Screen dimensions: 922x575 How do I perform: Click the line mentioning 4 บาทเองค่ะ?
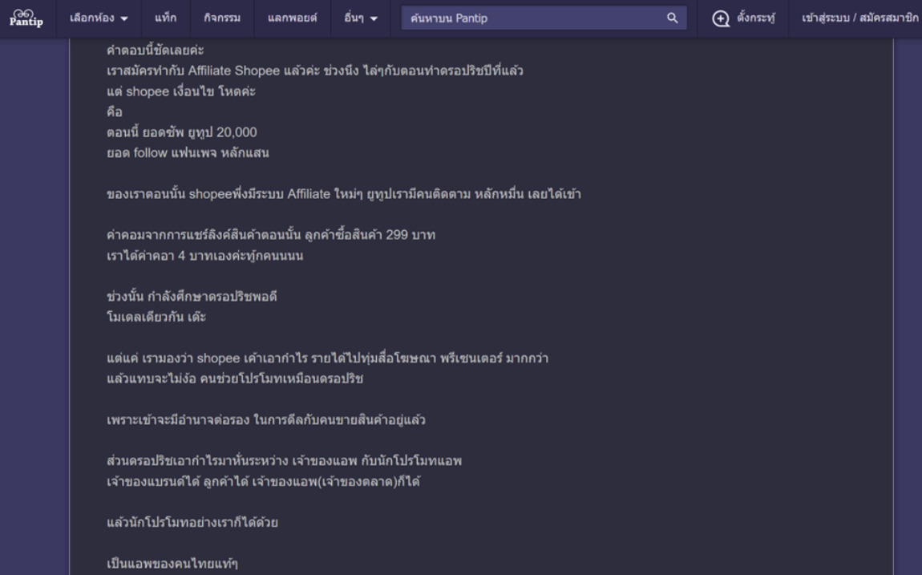204,256
